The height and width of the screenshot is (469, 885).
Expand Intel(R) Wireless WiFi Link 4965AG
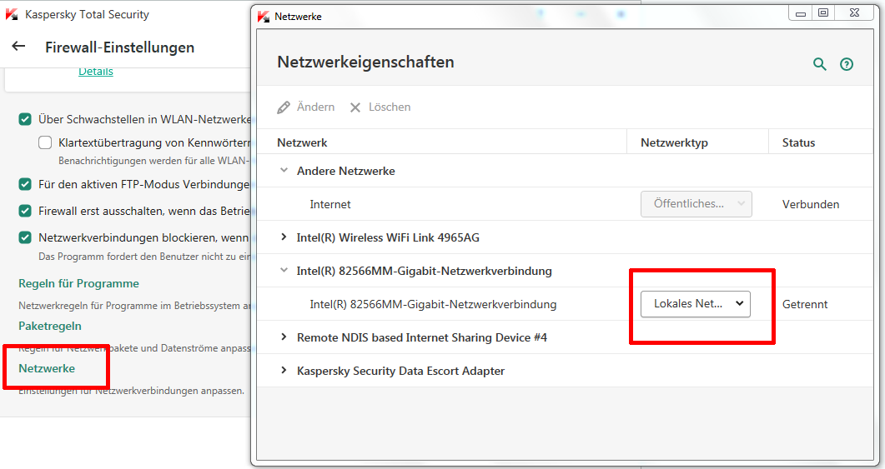pos(284,237)
